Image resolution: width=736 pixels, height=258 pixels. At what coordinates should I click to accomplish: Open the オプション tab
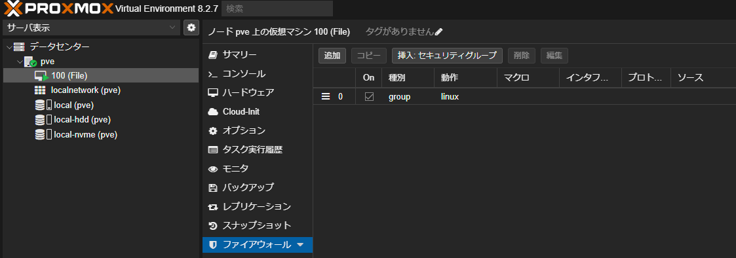[258, 131]
